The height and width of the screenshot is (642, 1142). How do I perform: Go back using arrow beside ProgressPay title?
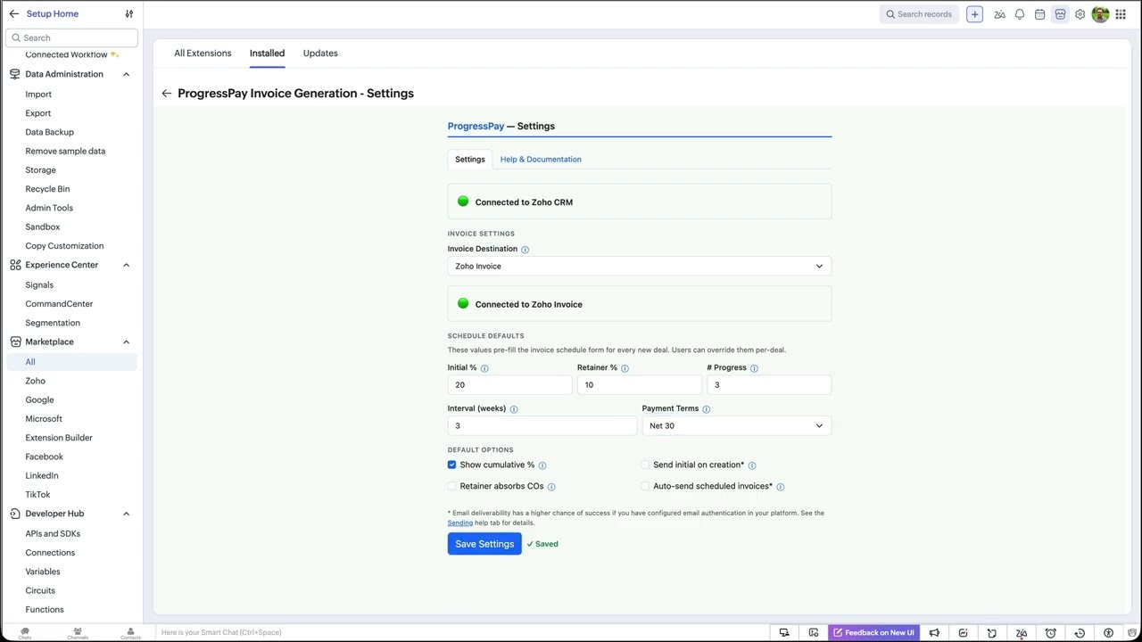point(167,93)
